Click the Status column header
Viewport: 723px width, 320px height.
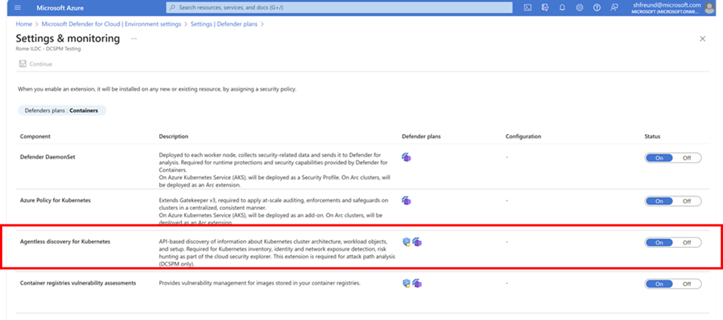652,136
